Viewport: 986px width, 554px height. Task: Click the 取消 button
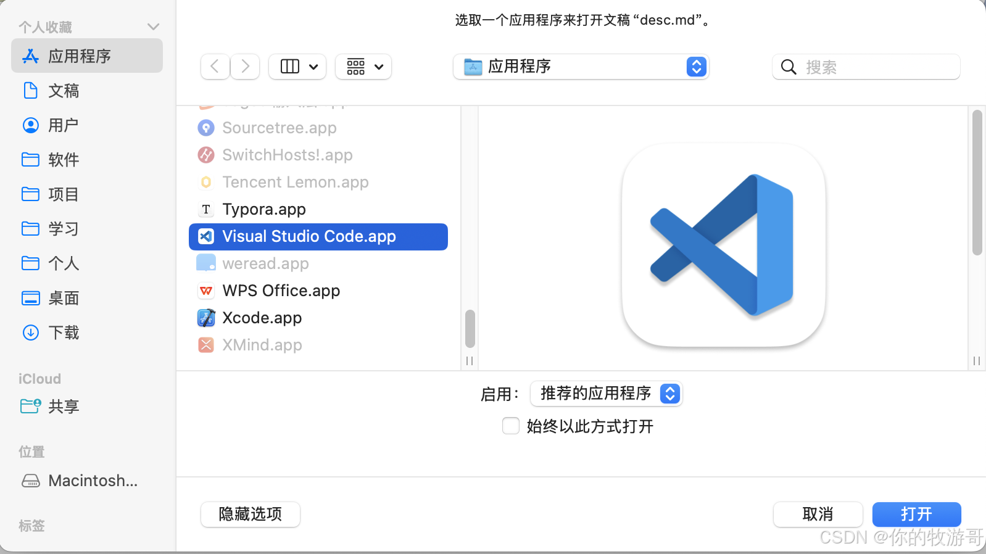pyautogui.click(x=818, y=514)
